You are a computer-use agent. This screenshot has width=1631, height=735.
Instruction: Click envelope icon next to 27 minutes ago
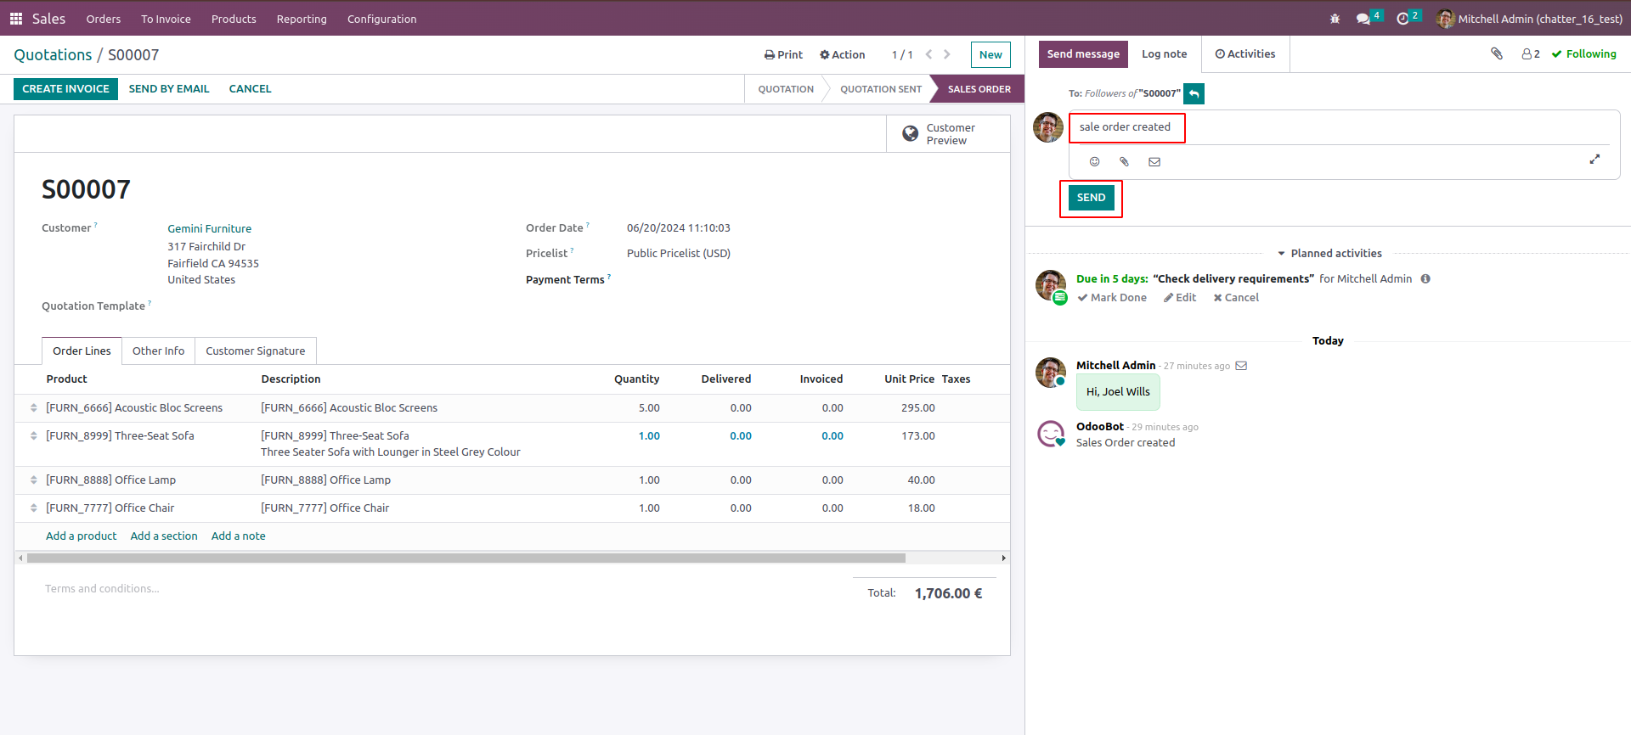coord(1241,366)
